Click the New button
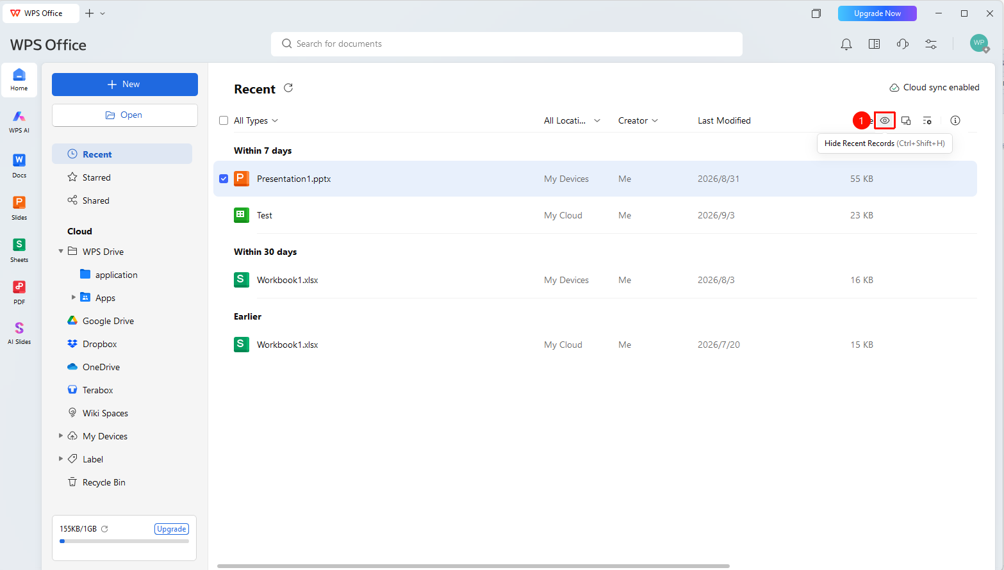Screen dimensions: 1004x570 pos(125,85)
